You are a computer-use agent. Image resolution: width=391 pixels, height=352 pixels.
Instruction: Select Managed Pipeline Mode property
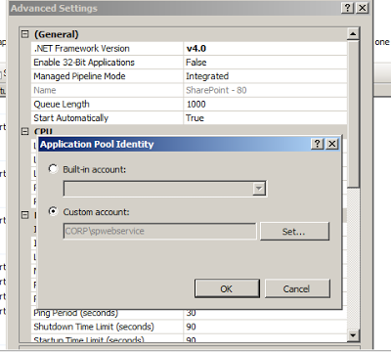click(79, 76)
